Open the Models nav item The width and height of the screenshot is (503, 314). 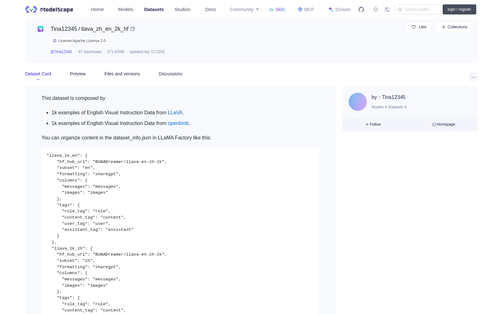(126, 9)
